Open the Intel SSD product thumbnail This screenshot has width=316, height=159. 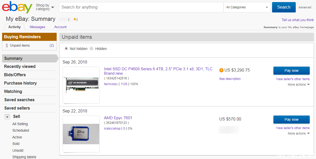click(81, 85)
